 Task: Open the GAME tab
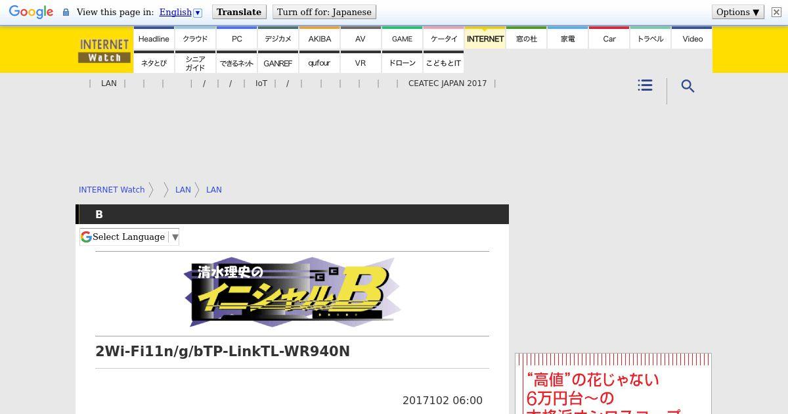pyautogui.click(x=402, y=38)
